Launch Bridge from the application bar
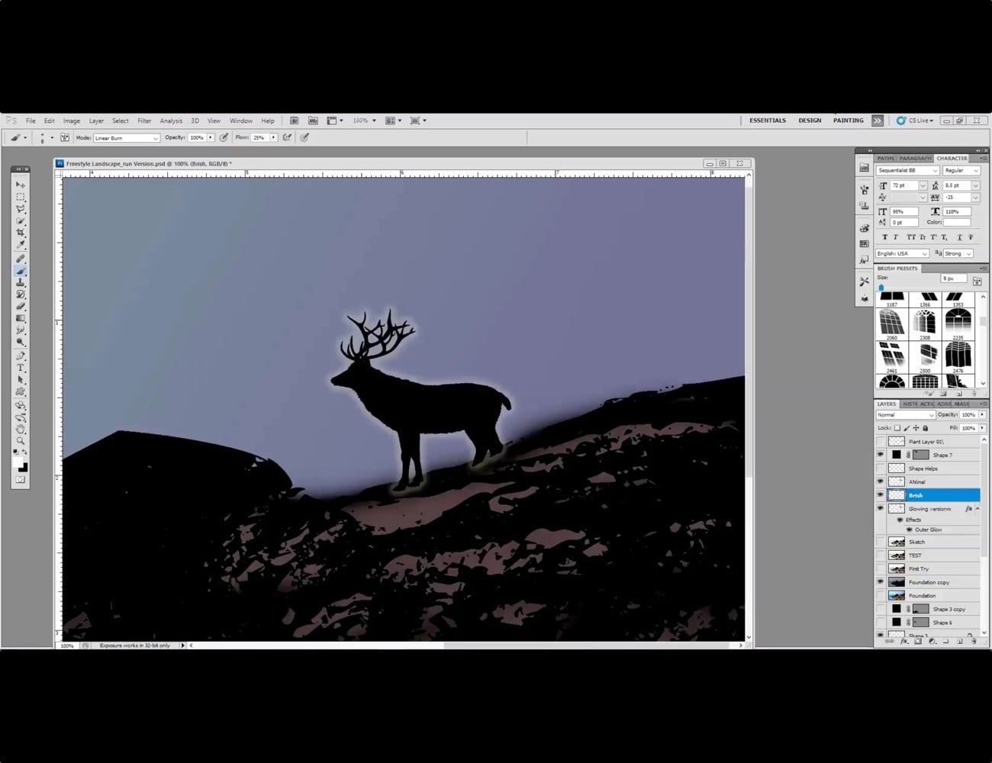 coord(294,121)
